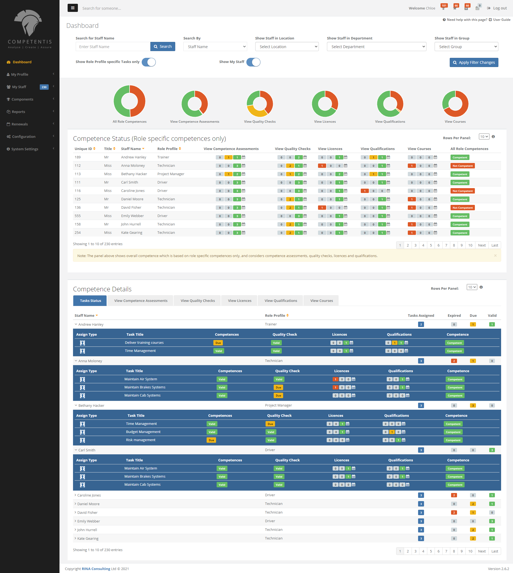
Task: Click the Enter Staff Name field
Action: [x=113, y=47]
